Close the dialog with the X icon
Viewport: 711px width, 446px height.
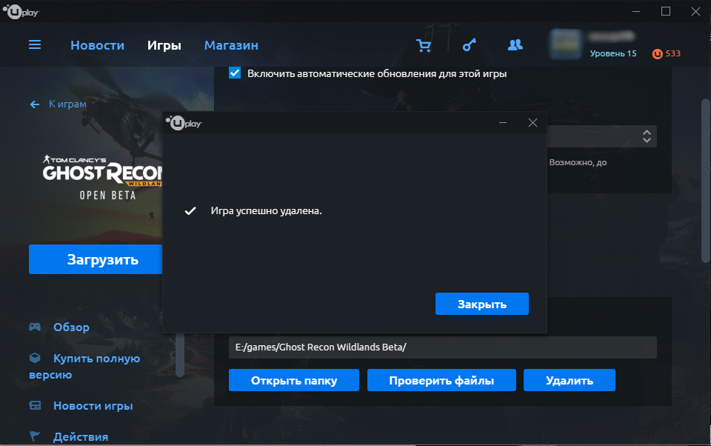point(533,122)
